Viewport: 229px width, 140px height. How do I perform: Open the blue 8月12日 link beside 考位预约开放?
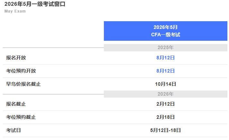tap(165, 71)
